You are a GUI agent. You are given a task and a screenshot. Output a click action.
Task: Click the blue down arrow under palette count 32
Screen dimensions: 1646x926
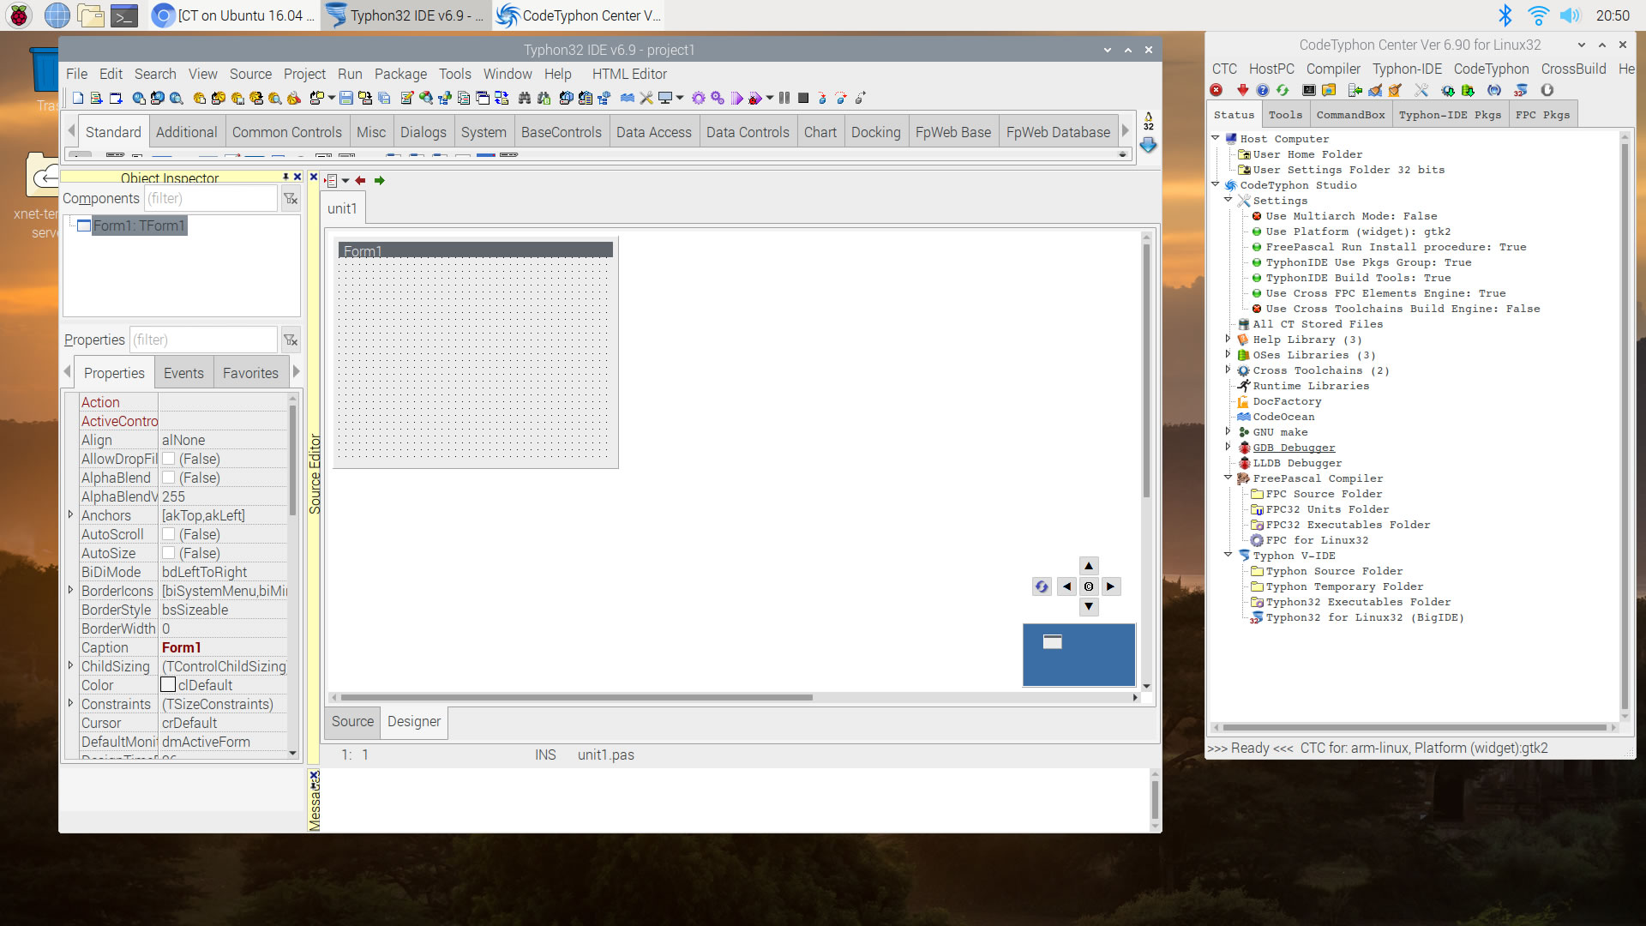coord(1149,146)
